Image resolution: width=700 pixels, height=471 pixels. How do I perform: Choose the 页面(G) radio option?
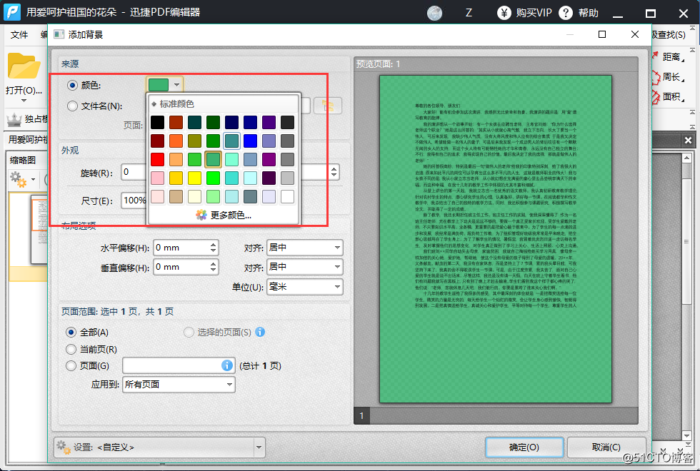pos(71,365)
